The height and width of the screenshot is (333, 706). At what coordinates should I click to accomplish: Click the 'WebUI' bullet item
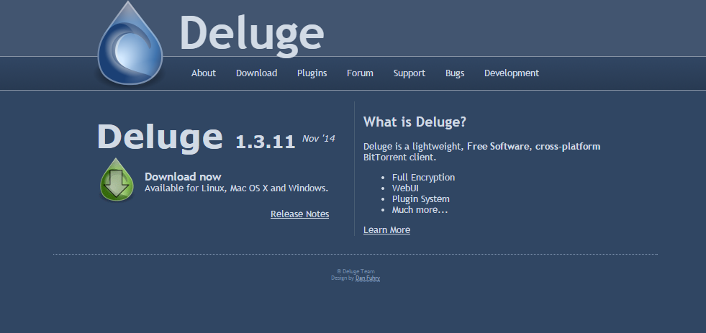tap(405, 188)
